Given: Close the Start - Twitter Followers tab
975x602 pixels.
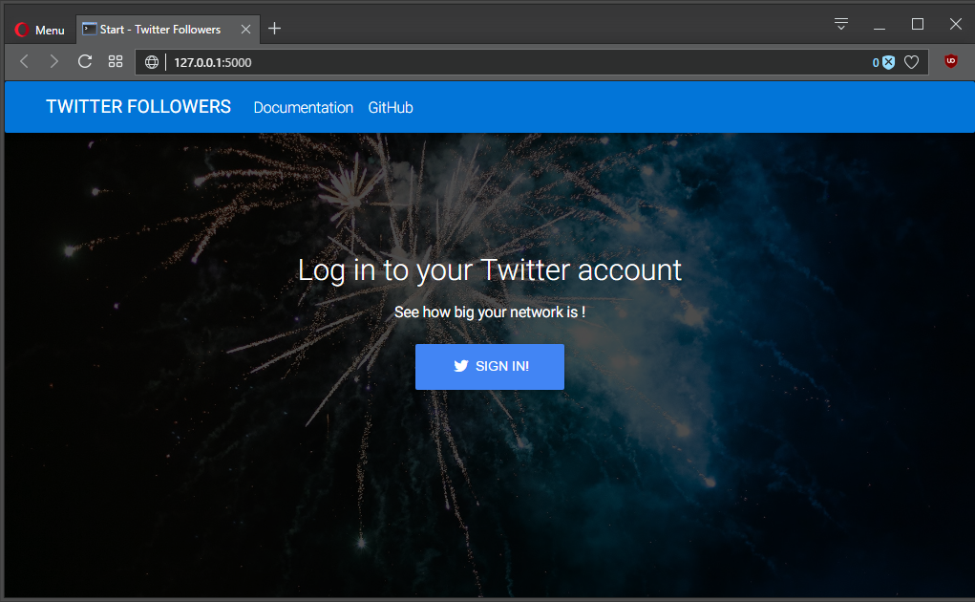Looking at the screenshot, I should point(245,30).
